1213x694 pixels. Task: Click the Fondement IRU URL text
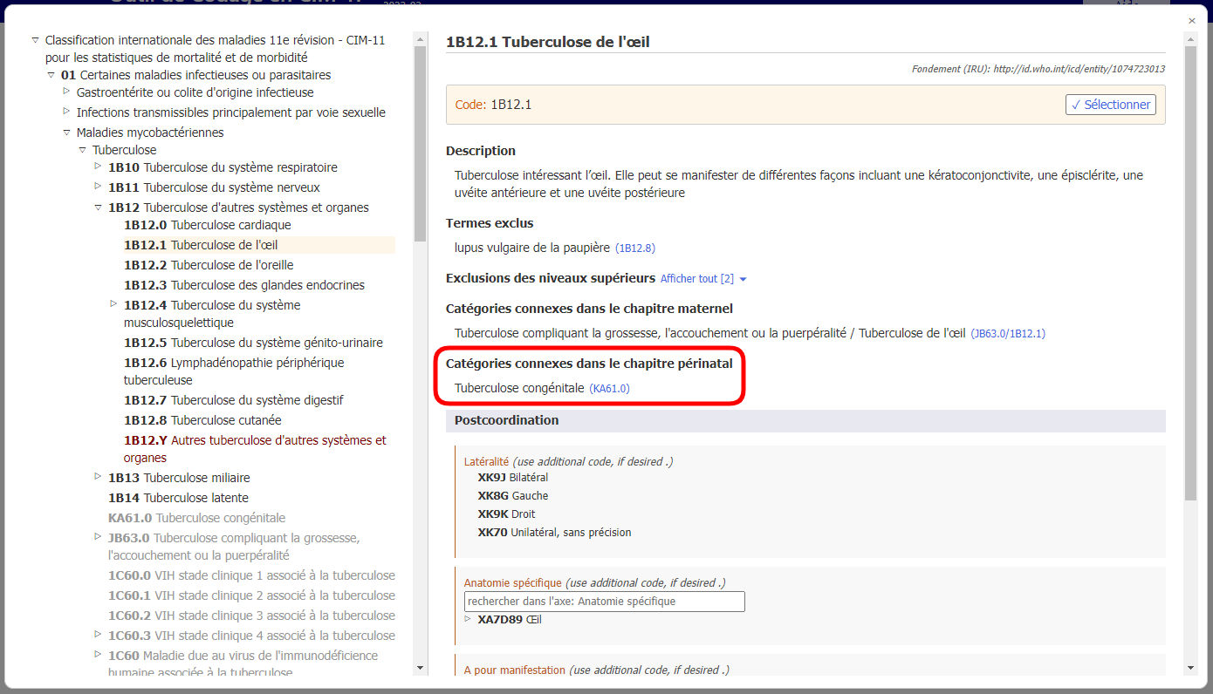[1038, 69]
